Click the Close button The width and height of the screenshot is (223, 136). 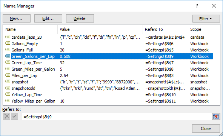pos(206,128)
